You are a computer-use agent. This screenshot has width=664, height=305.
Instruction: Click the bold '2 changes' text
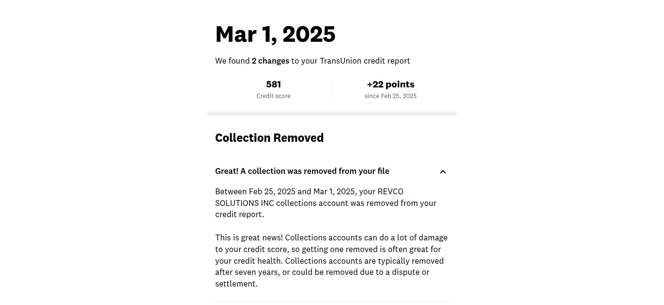(271, 61)
